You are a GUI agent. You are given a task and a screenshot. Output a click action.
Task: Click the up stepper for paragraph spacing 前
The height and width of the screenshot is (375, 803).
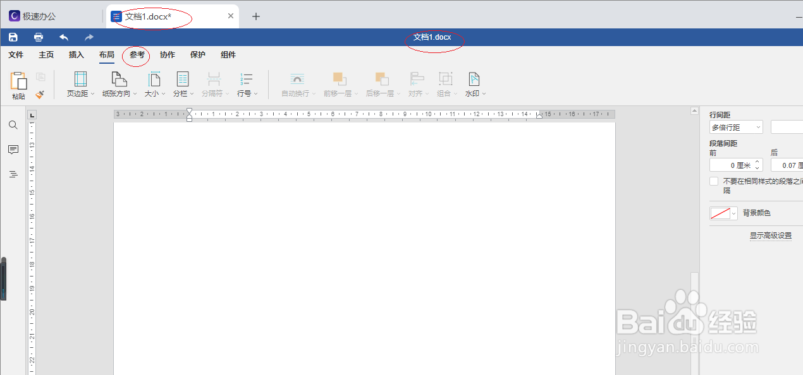coord(757,162)
